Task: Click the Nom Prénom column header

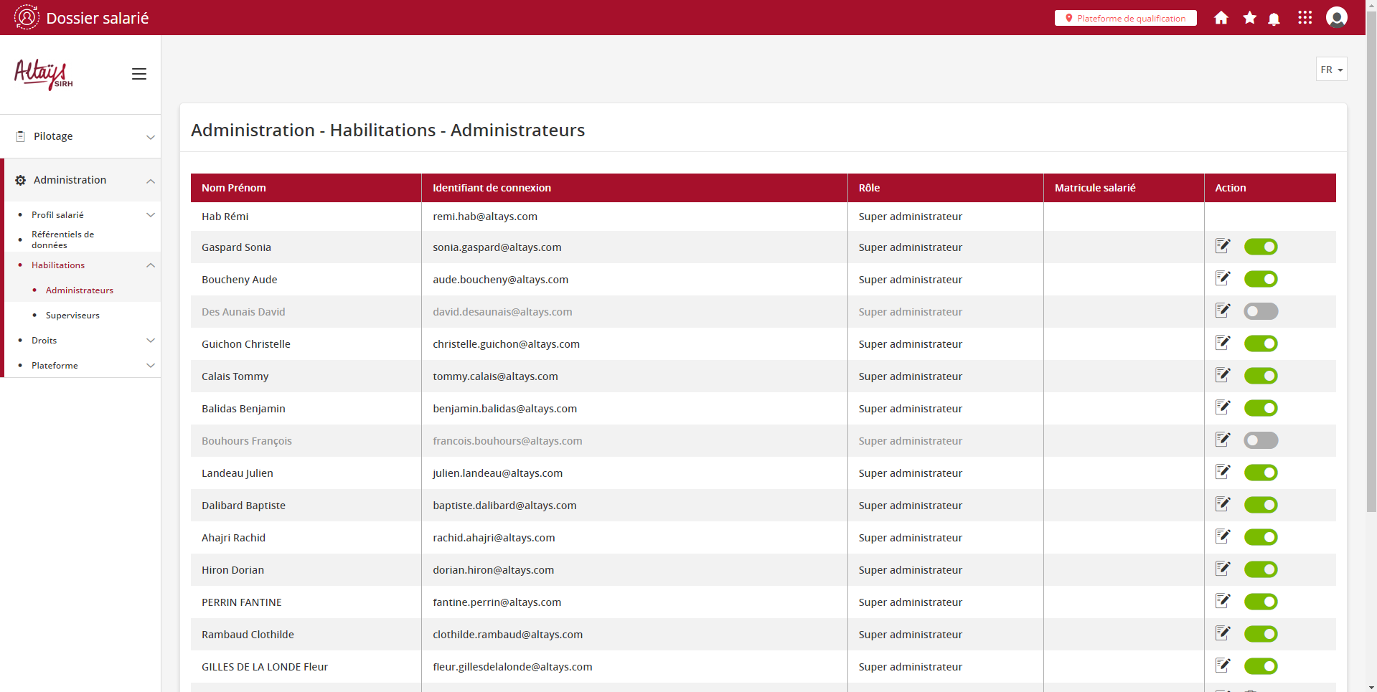Action: (234, 188)
